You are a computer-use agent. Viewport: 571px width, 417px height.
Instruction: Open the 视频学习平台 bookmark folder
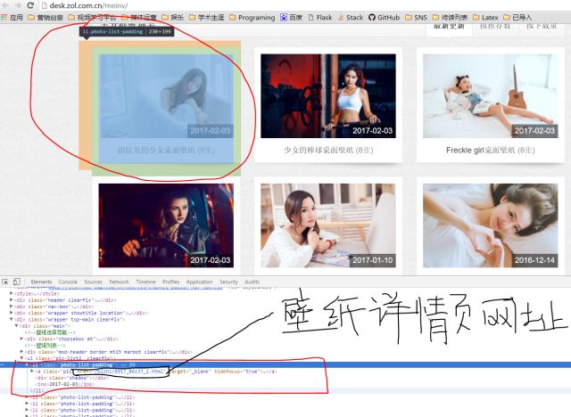[92, 18]
